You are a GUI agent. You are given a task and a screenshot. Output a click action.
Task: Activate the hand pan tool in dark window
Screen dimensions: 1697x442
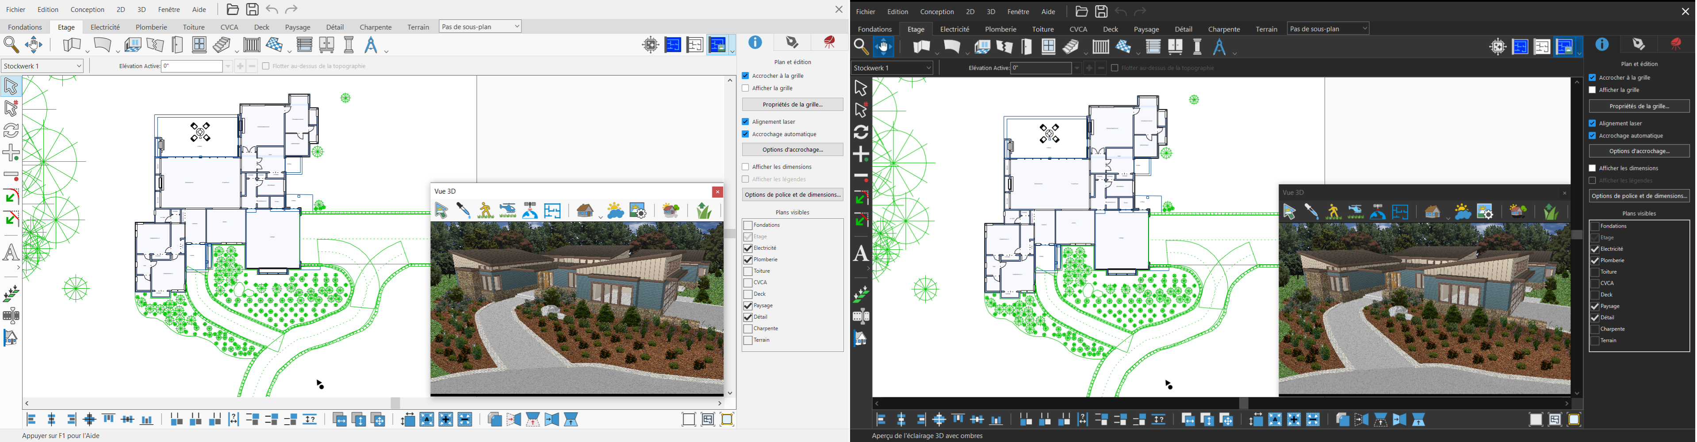point(884,47)
